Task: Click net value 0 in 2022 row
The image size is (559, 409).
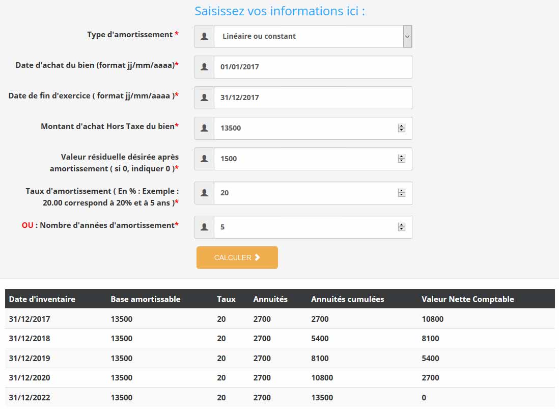Action: [x=424, y=398]
